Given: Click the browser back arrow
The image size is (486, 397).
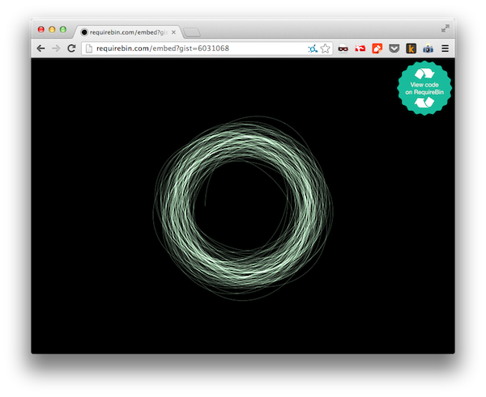Looking at the screenshot, I should click(x=41, y=49).
